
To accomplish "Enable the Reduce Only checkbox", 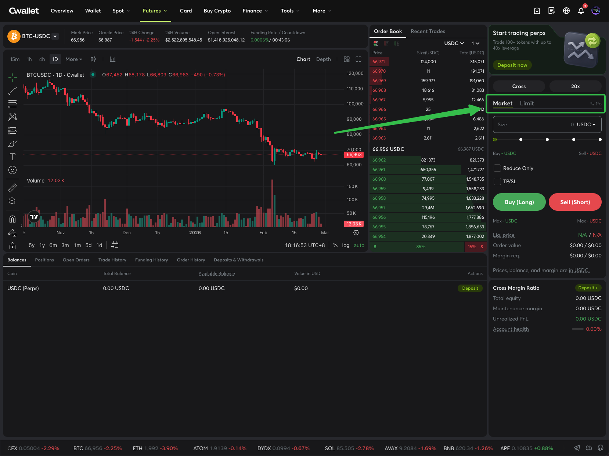I will tap(497, 168).
